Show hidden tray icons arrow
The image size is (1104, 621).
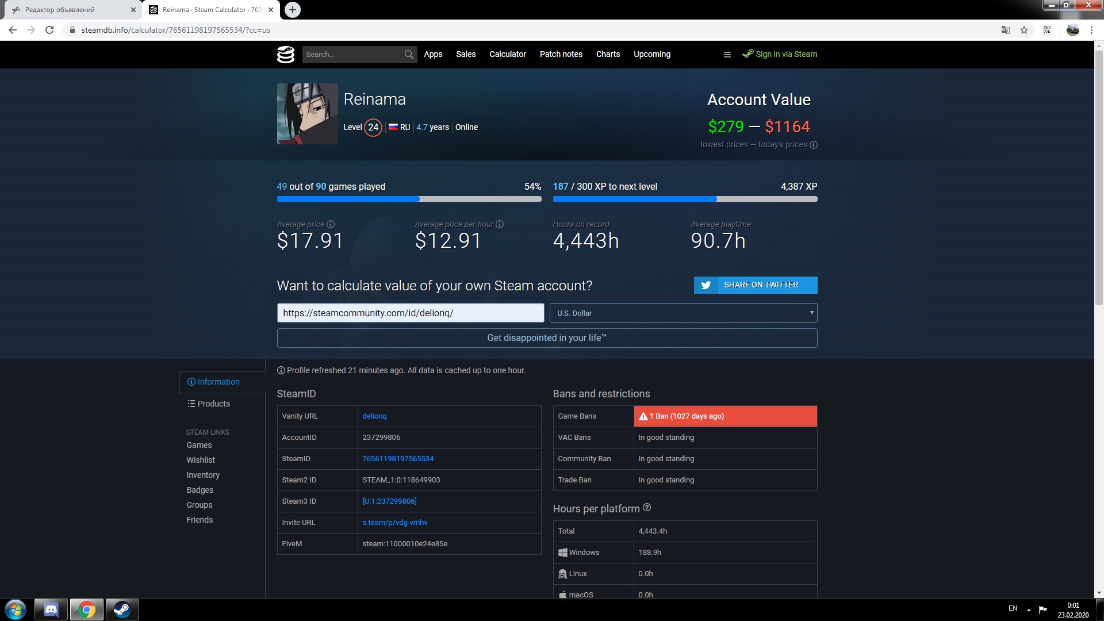pyautogui.click(x=1029, y=609)
